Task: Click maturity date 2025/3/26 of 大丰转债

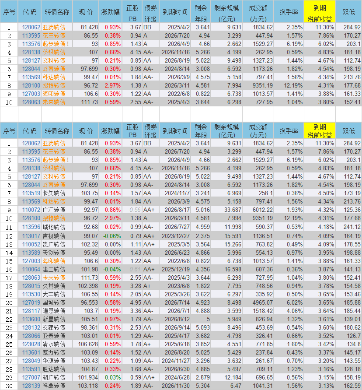Action: click(177, 295)
